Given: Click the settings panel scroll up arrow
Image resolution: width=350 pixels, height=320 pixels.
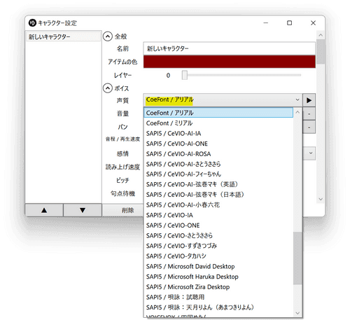Looking at the screenshot, I should [321, 35].
